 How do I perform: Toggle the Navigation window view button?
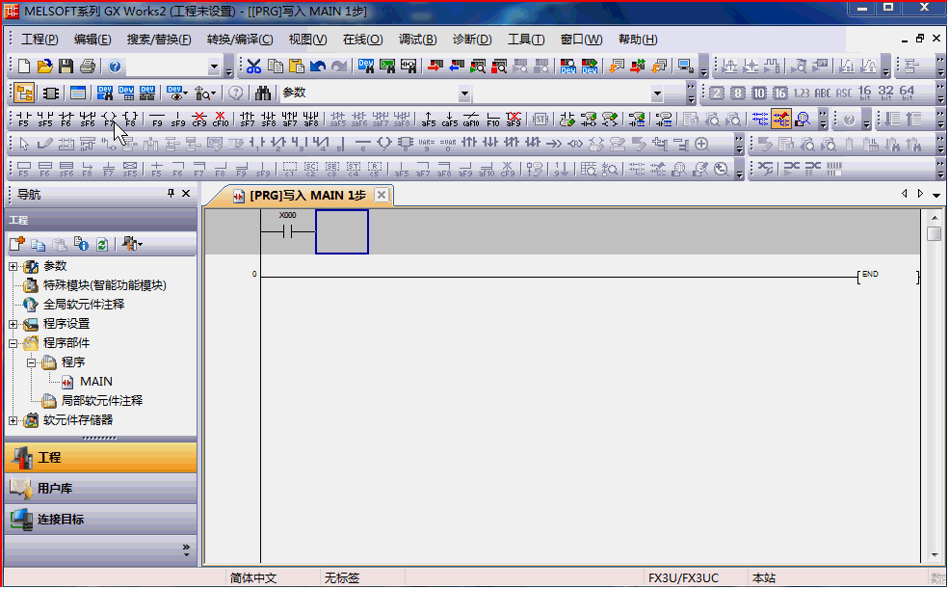[24, 93]
